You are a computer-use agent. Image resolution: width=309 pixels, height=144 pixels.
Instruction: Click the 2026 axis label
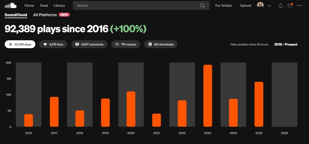pyautogui.click(x=285, y=133)
